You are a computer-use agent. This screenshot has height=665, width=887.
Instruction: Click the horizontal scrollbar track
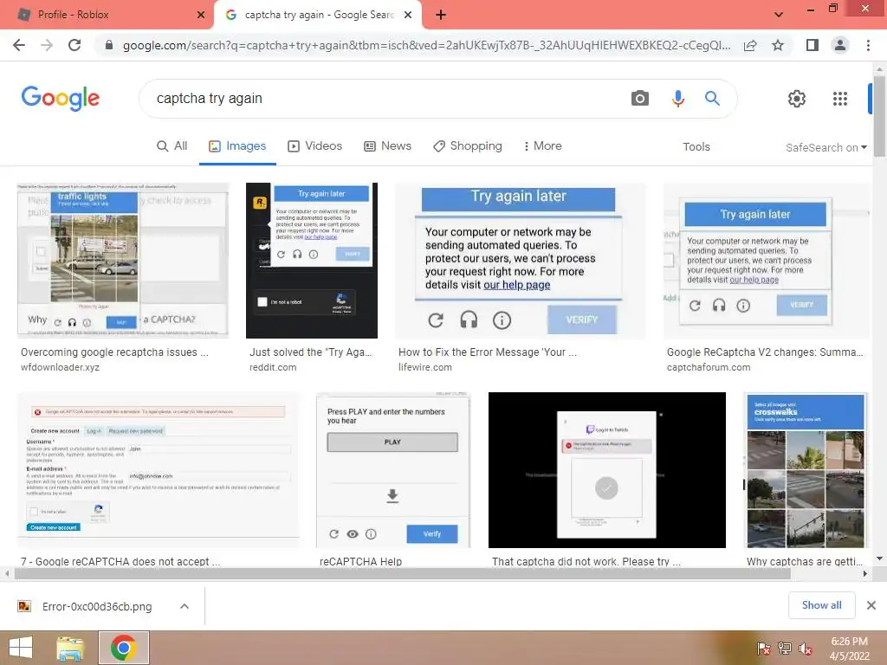pos(402,573)
